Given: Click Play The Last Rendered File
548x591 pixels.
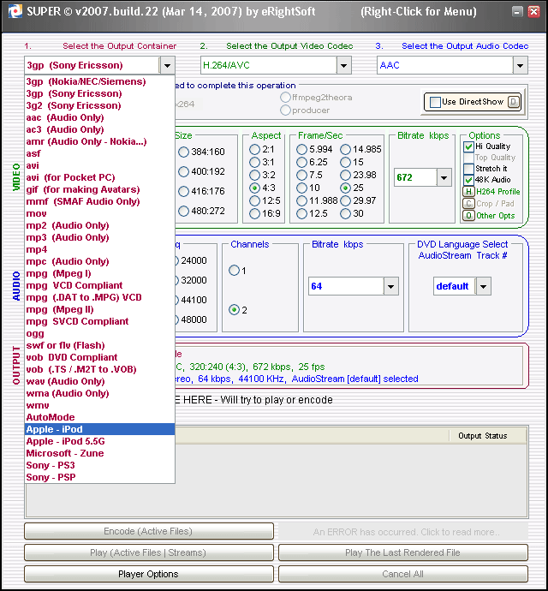Looking at the screenshot, I should click(x=403, y=553).
